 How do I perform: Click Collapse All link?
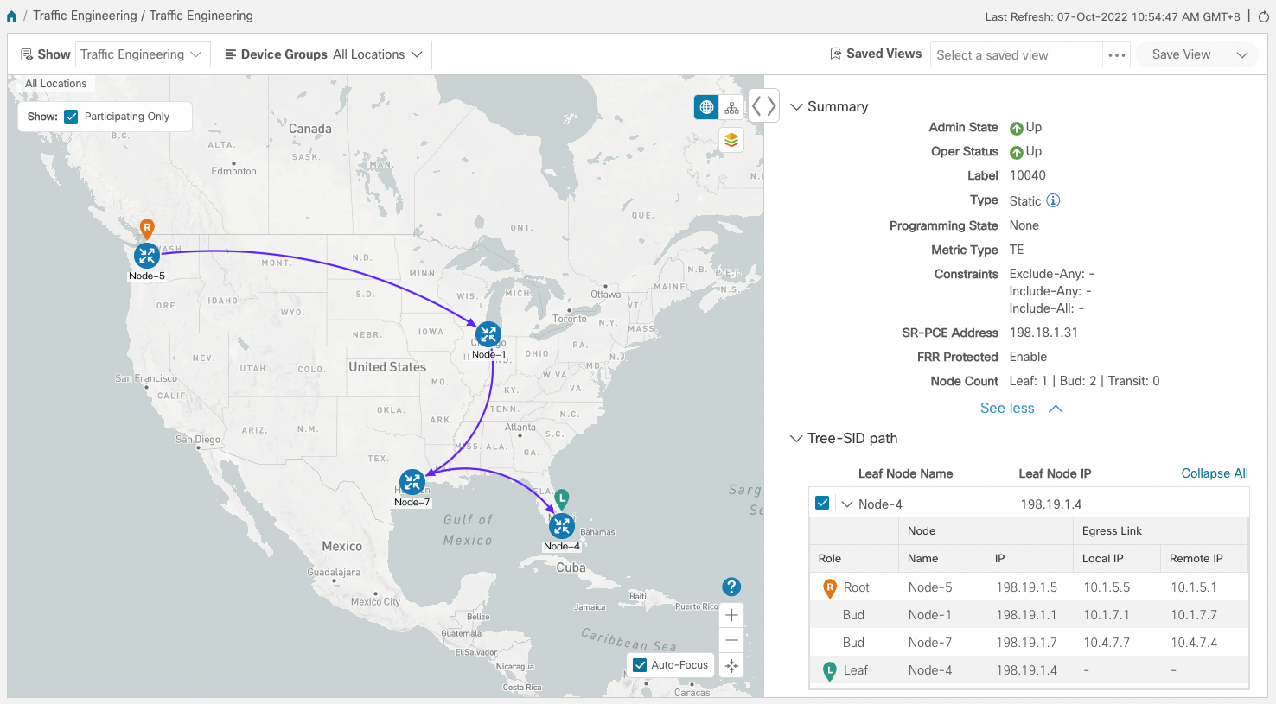(x=1214, y=473)
